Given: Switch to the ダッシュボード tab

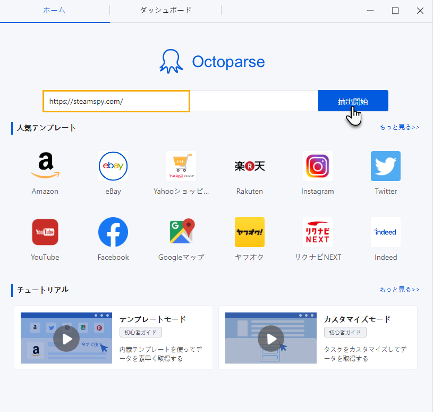Looking at the screenshot, I should (x=165, y=11).
